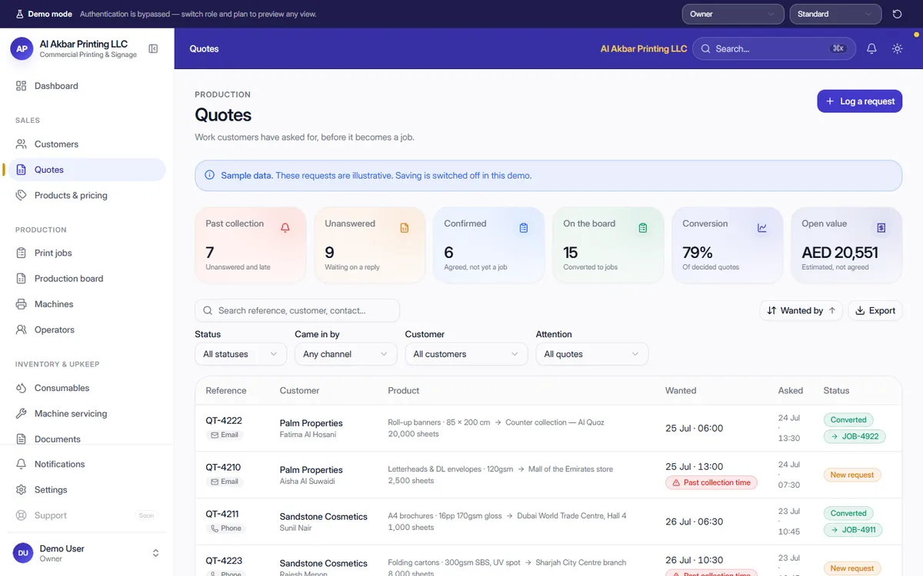923x576 pixels.
Task: Click quote reference QT-4210
Action: click(223, 467)
